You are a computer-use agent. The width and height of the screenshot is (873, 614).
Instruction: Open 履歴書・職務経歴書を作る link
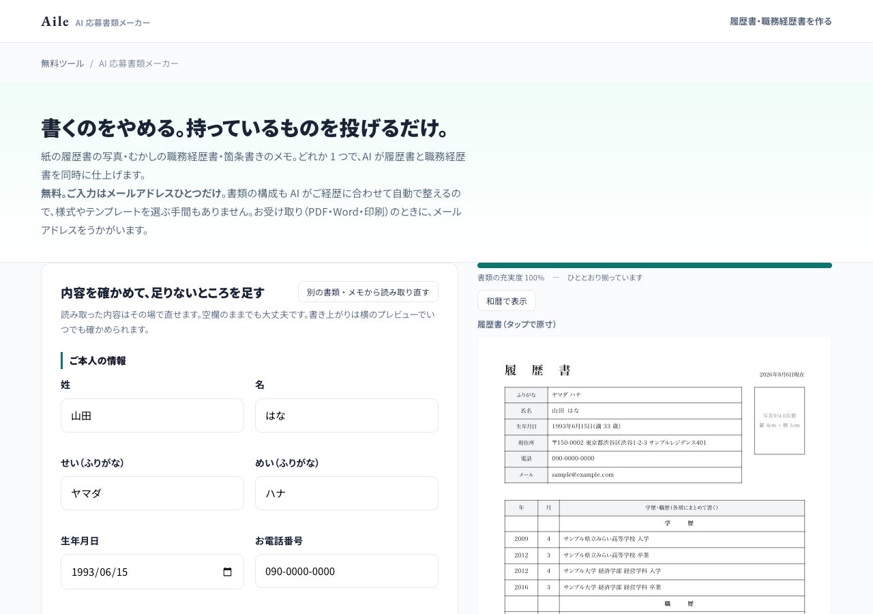click(x=781, y=21)
